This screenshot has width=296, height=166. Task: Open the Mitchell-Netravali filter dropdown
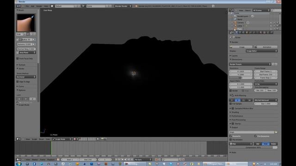point(265,100)
